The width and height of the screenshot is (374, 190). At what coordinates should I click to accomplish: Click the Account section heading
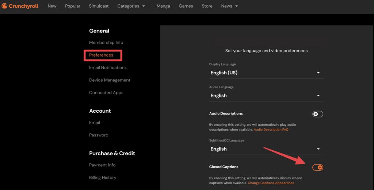[x=100, y=111]
